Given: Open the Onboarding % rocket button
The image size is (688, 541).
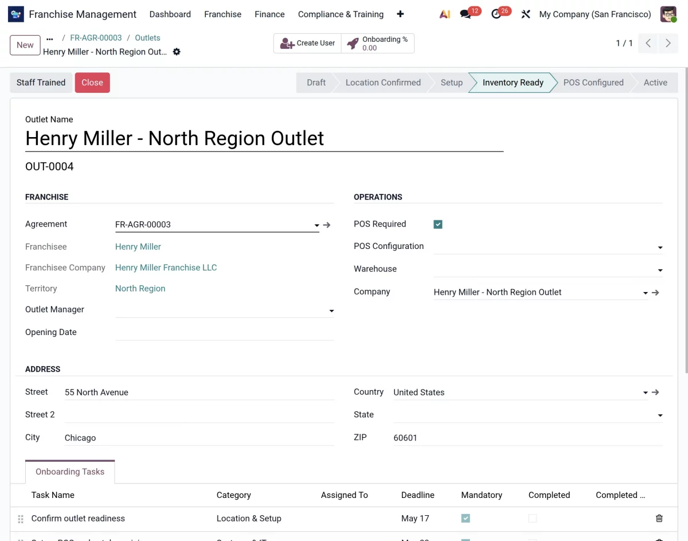Looking at the screenshot, I should pyautogui.click(x=378, y=43).
